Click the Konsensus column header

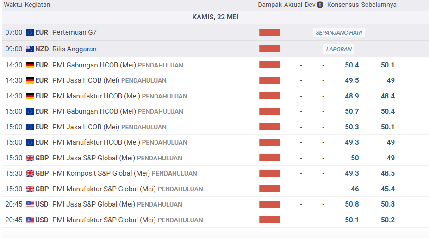click(343, 5)
